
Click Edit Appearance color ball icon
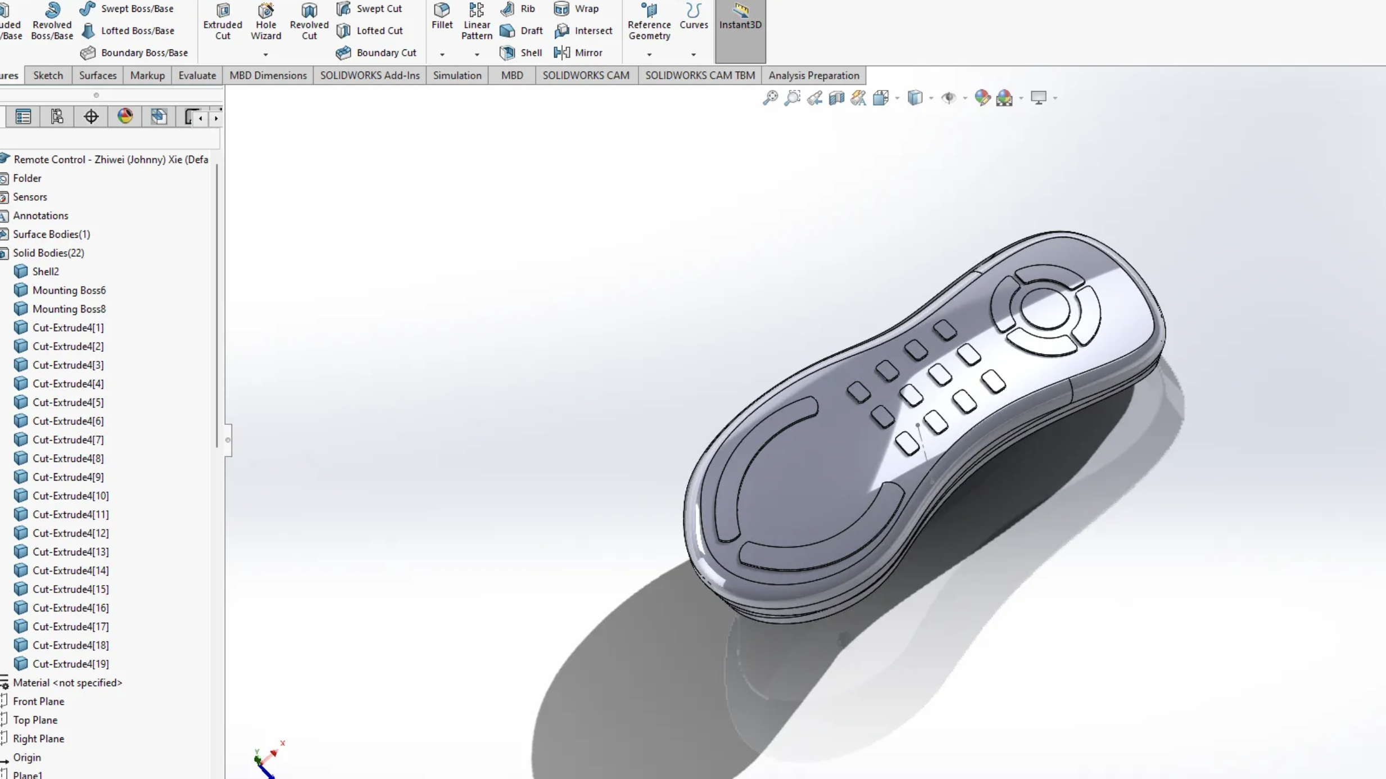(982, 98)
